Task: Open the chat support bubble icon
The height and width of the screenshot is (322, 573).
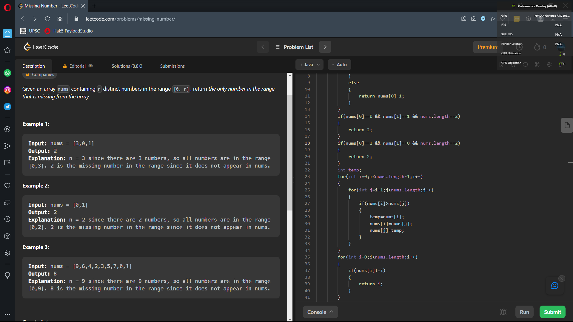Action: coord(554,286)
